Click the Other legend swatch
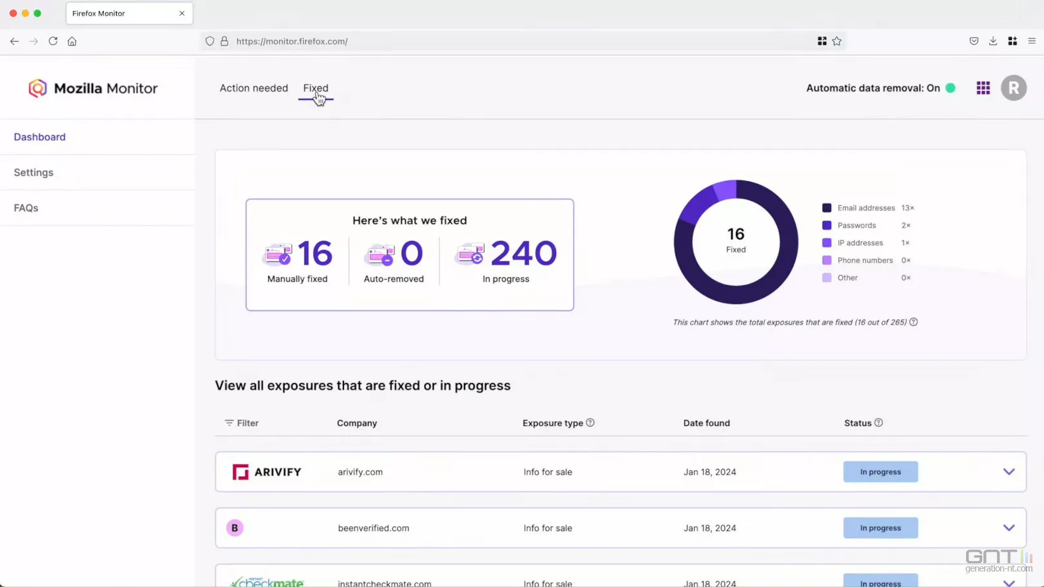 [827, 278]
